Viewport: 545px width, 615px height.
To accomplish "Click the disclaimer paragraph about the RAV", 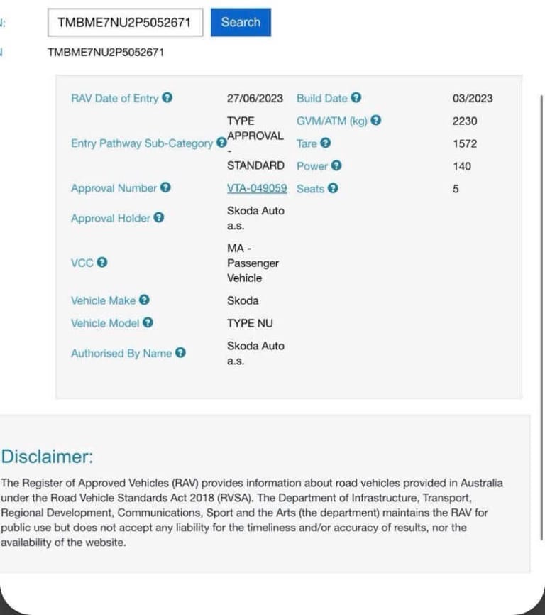I will coord(252,513).
